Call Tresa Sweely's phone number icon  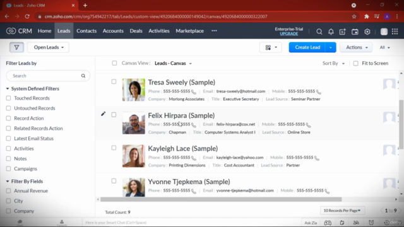[194, 91]
